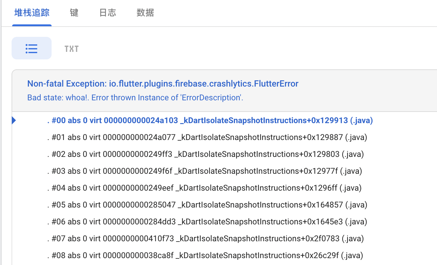
Task: Open the 数据 tab
Action: 145,13
